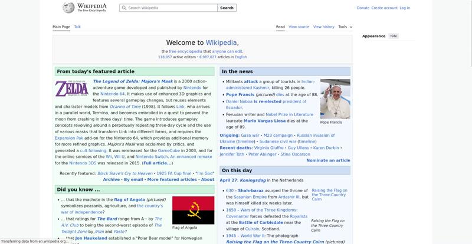Open the Nintendo 3DS link
Viewport: 472px width, 244px height.
tap(83, 163)
